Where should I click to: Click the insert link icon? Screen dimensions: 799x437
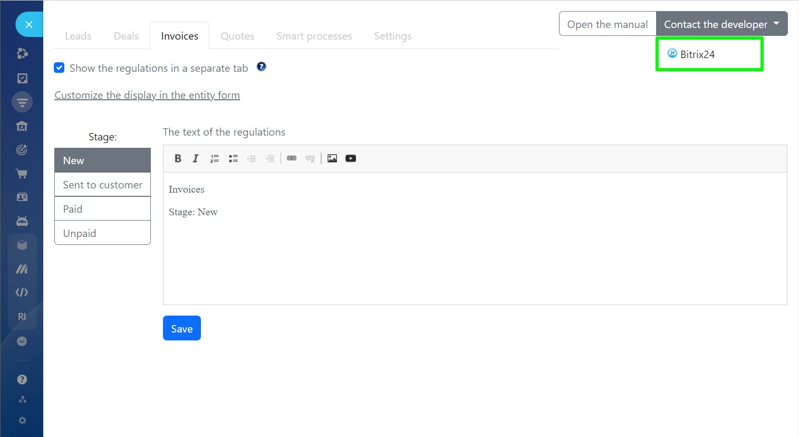click(292, 158)
